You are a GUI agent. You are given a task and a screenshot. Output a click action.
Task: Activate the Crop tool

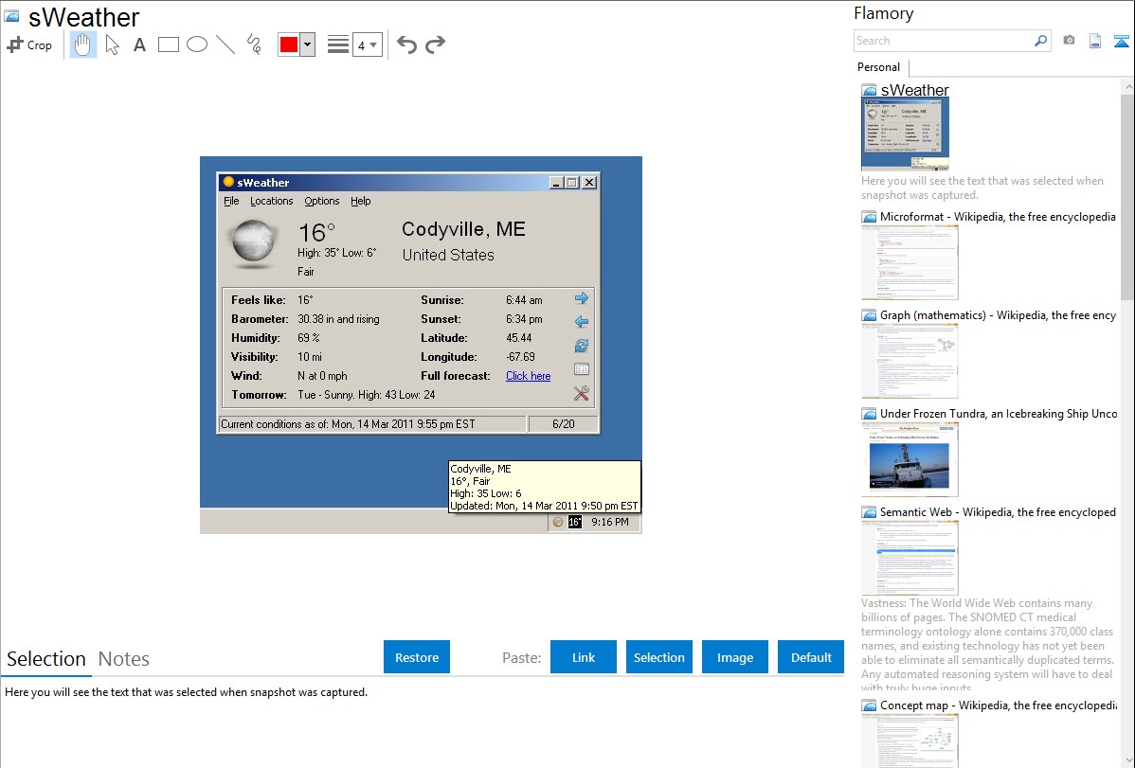[x=29, y=45]
